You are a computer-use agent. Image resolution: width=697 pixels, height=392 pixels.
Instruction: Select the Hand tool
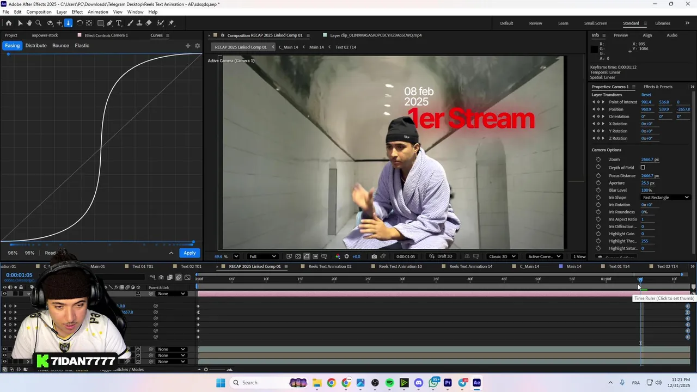(x=29, y=23)
